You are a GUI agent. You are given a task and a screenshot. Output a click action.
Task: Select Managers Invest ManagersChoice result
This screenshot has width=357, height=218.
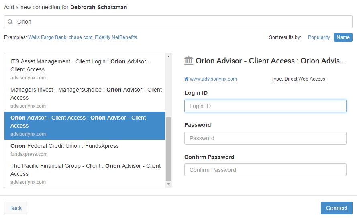(85, 98)
